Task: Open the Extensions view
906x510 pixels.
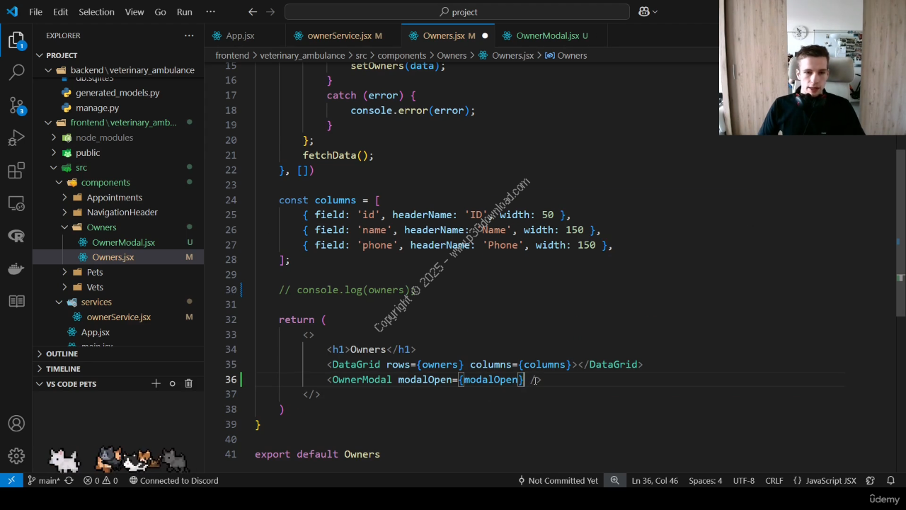Action: 16,171
